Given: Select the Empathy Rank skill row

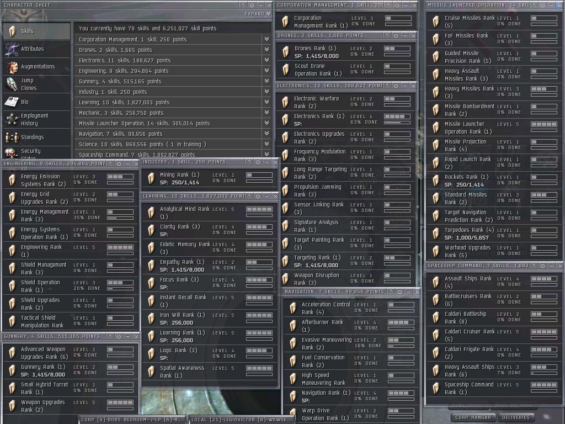Looking at the screenshot, I should (210, 266).
